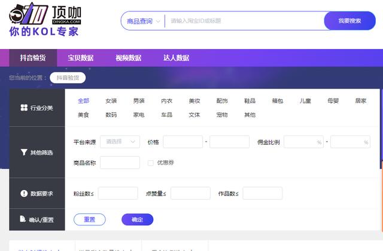Expand the 平台来源 请选择 dropdown

[120, 142]
